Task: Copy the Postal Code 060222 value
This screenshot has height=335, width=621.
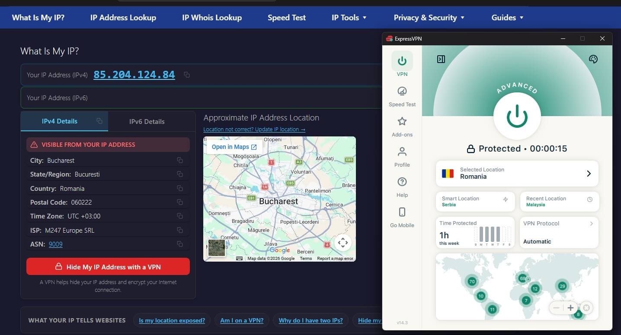Action: pyautogui.click(x=180, y=202)
